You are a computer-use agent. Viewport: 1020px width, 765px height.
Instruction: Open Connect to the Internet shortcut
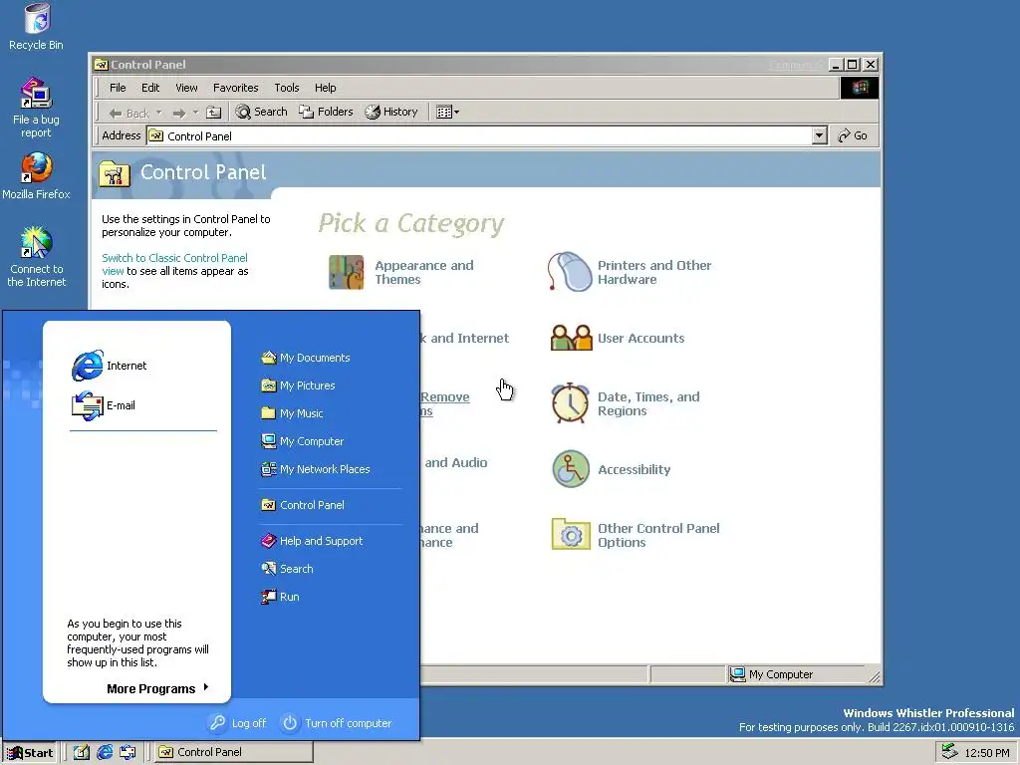(x=37, y=256)
